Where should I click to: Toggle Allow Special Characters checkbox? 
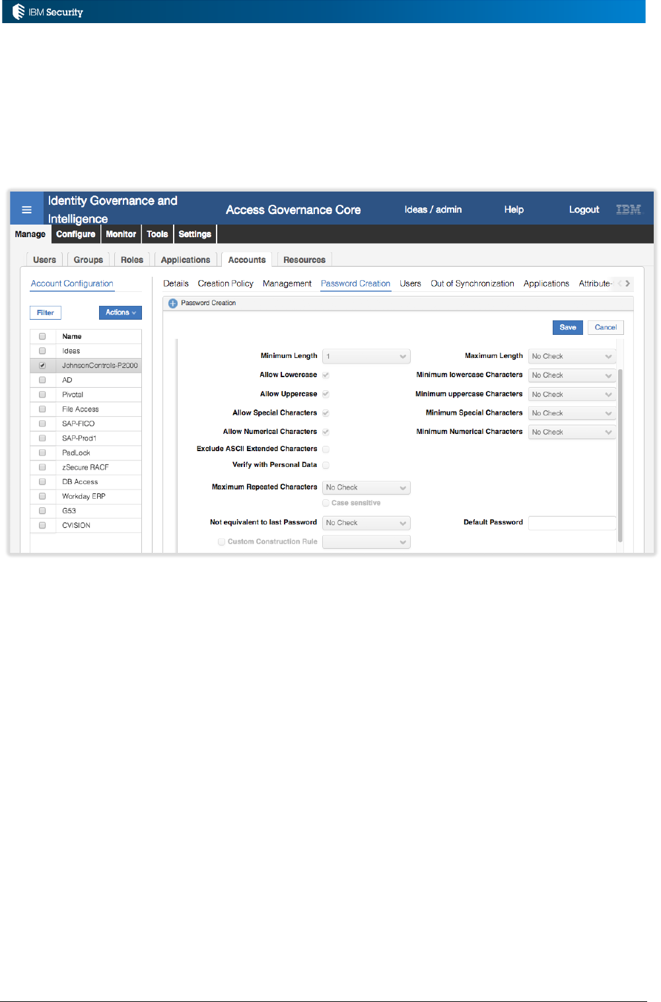coord(326,413)
